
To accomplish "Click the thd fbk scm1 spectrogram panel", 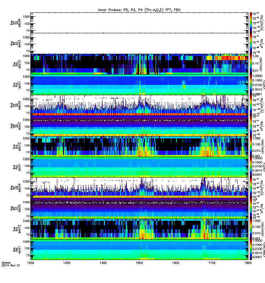I will 139,167.
